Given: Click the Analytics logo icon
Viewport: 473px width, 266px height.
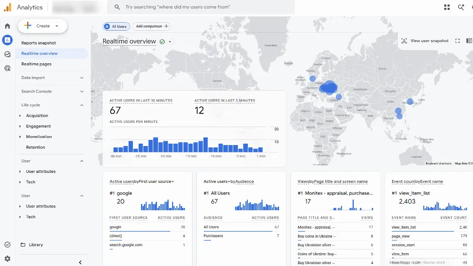Looking at the screenshot, I should pos(8,7).
